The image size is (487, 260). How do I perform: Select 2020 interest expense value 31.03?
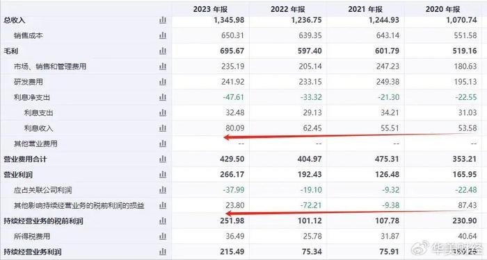(x=468, y=112)
